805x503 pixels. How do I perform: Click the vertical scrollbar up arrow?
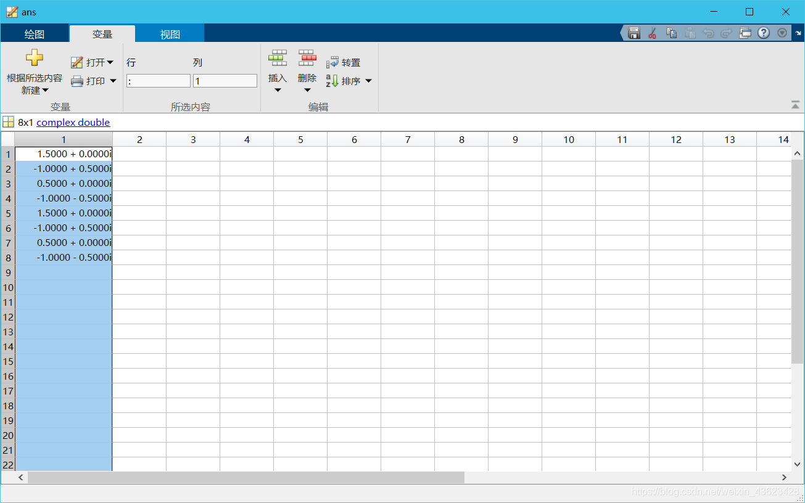click(x=798, y=153)
